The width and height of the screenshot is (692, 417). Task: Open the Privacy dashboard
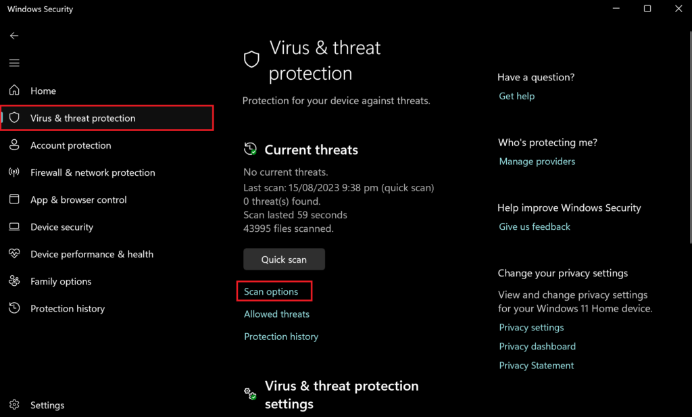[x=537, y=345]
